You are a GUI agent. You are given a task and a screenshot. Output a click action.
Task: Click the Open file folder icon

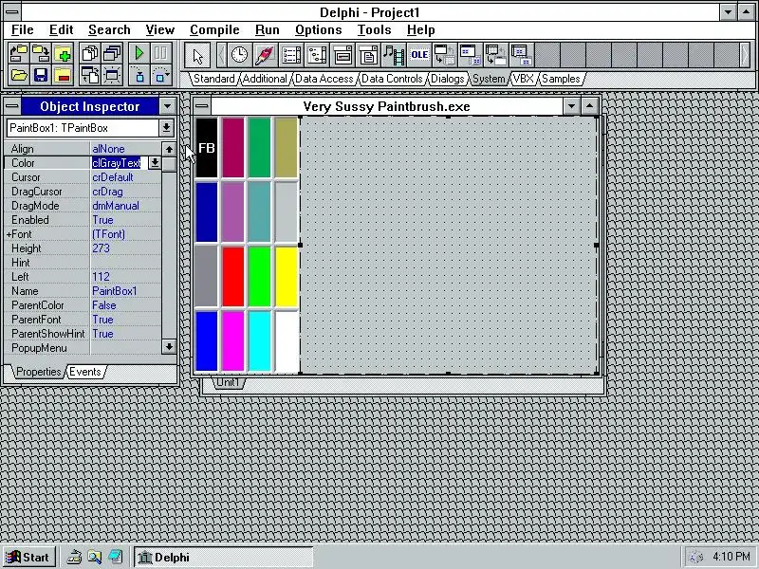click(x=18, y=76)
